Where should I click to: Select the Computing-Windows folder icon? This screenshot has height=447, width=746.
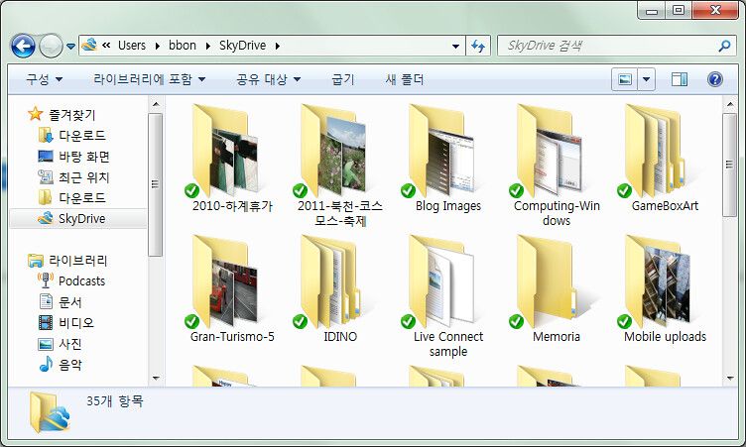click(549, 151)
